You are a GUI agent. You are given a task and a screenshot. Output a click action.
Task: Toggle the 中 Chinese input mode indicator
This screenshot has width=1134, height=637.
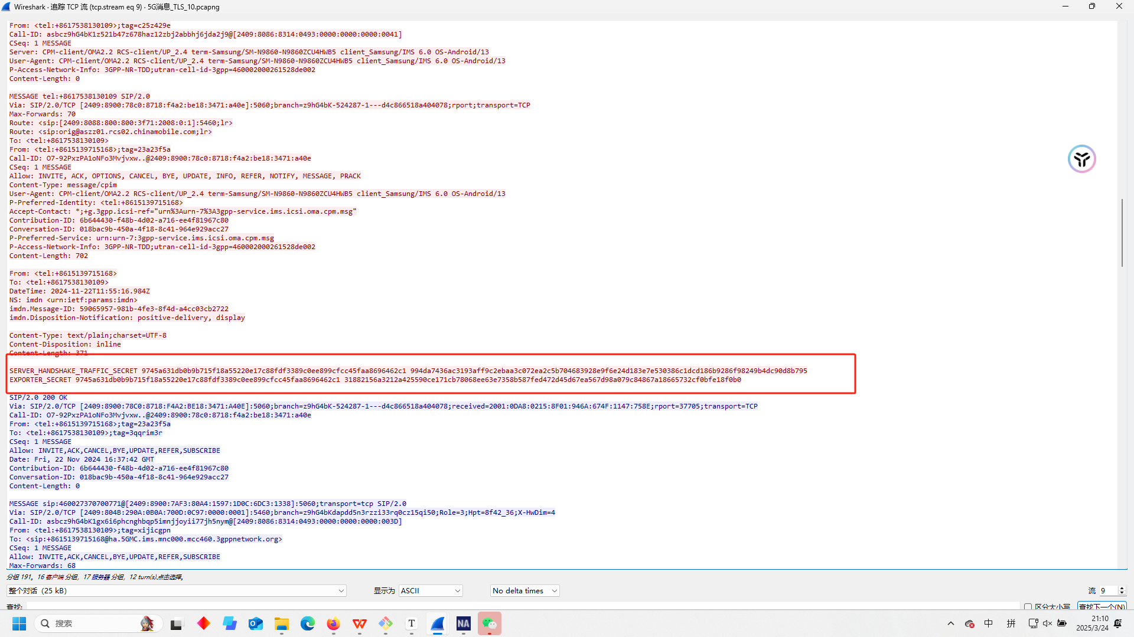[x=989, y=623]
